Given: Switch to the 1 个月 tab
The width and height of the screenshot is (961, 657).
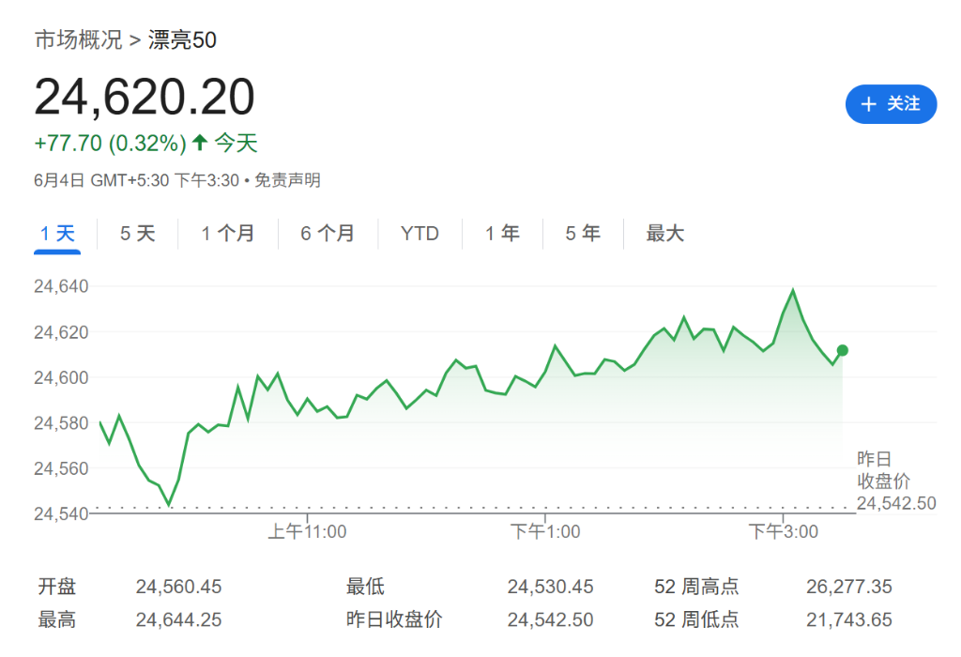Looking at the screenshot, I should (x=228, y=234).
